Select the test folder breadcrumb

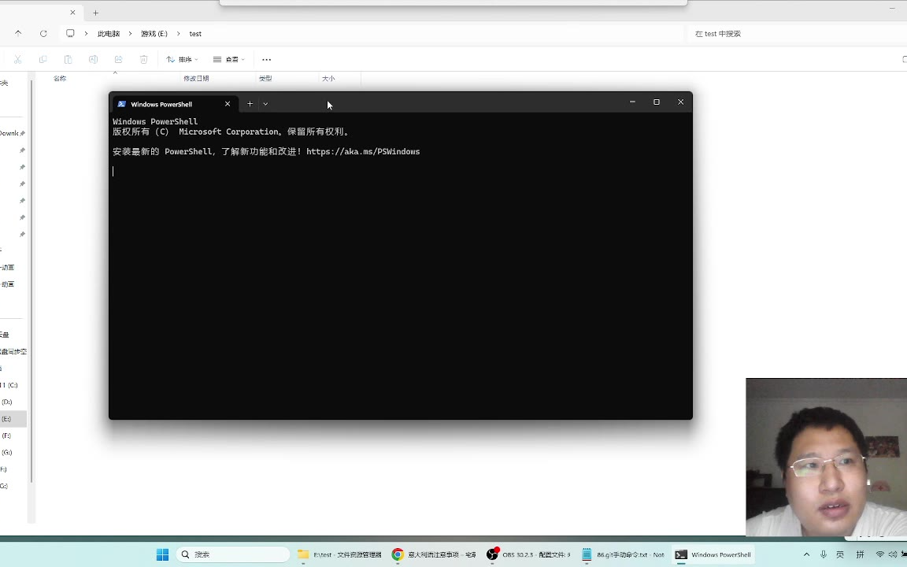pos(195,34)
